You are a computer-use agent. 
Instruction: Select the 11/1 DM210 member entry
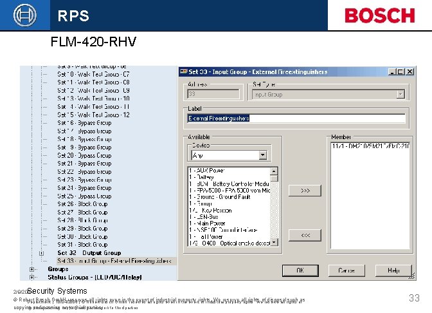(370, 146)
